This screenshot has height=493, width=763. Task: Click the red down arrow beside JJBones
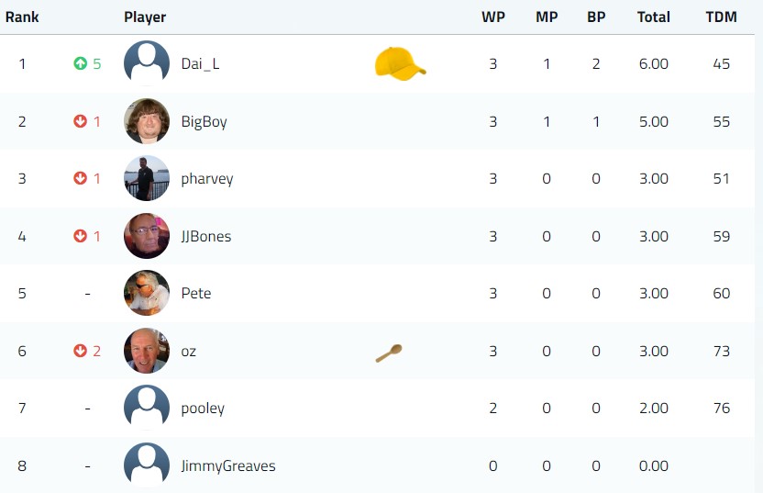pos(81,236)
